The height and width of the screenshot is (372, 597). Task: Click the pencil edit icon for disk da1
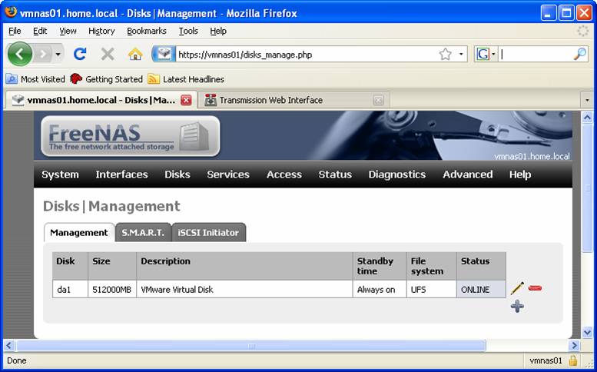click(517, 288)
